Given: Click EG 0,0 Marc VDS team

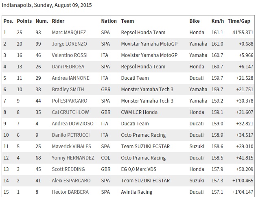Looking at the screenshot, I should click(139, 169).
